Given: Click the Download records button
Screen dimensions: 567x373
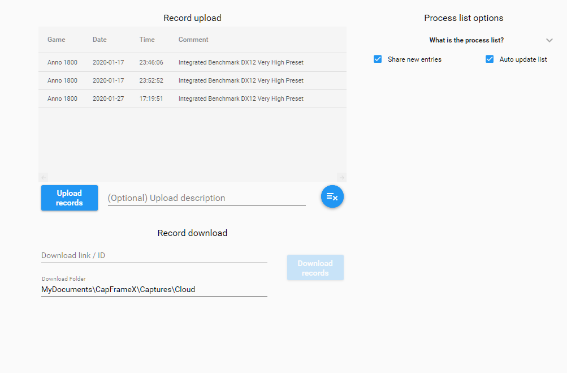Looking at the screenshot, I should tap(315, 268).
